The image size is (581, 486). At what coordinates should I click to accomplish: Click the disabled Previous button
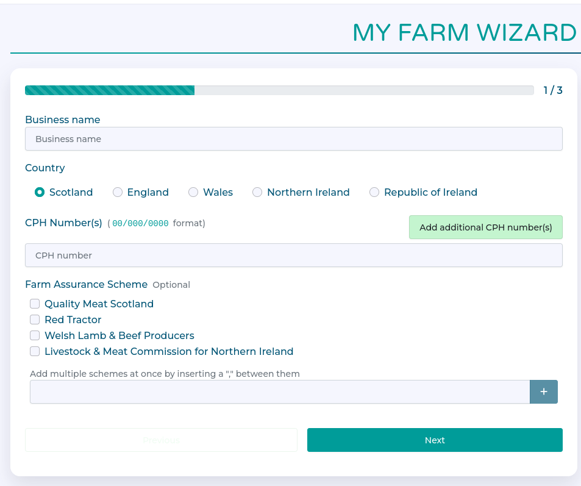pyautogui.click(x=161, y=440)
